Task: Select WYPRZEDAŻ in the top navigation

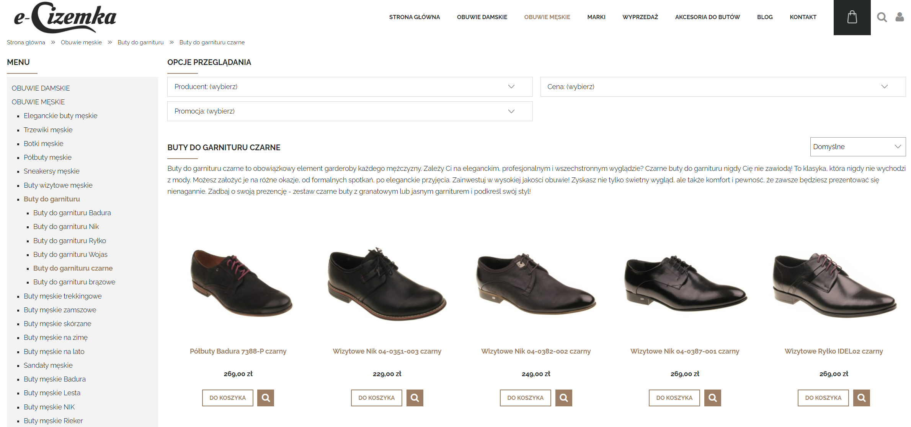Action: coord(640,17)
